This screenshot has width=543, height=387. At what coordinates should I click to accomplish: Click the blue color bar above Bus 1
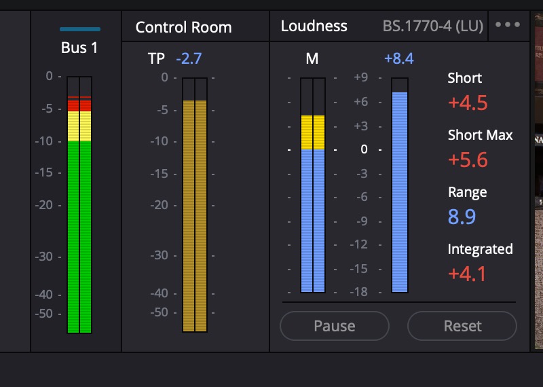pos(79,29)
